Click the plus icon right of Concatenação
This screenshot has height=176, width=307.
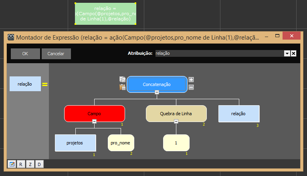point(191,80)
